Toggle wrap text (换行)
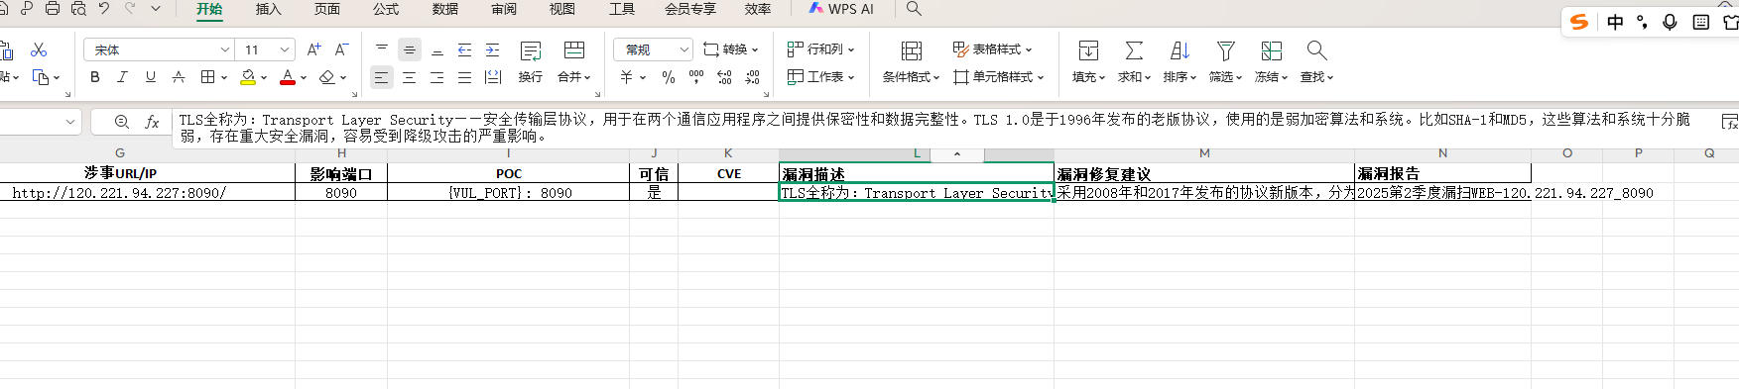This screenshot has width=1739, height=389. [x=531, y=61]
